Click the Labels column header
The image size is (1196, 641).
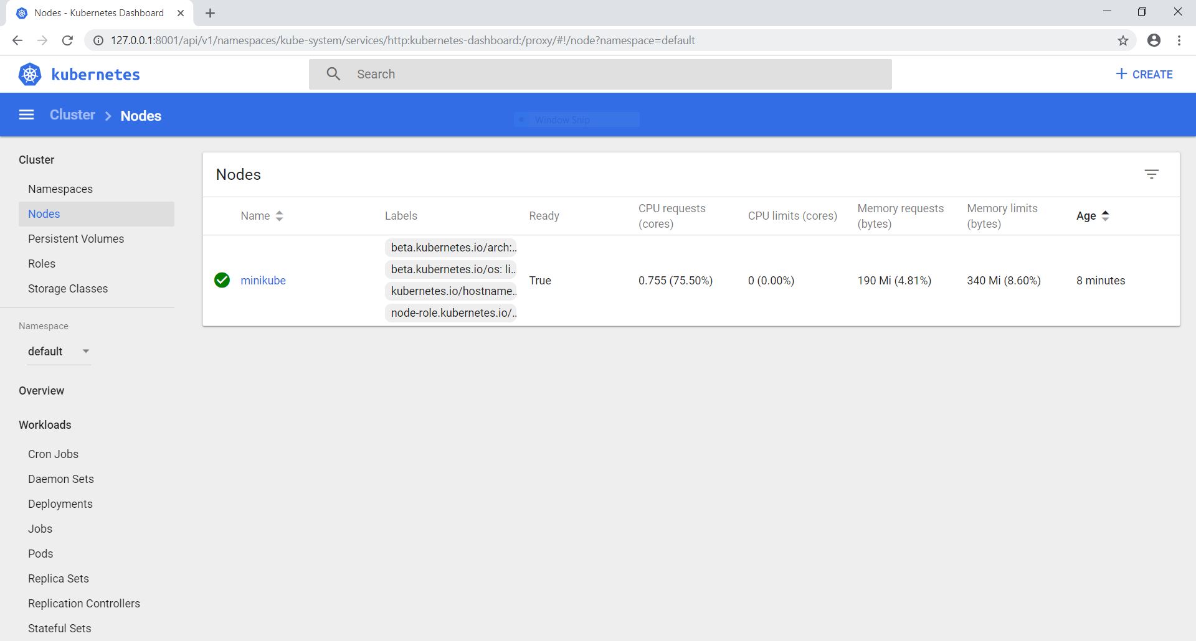point(401,216)
